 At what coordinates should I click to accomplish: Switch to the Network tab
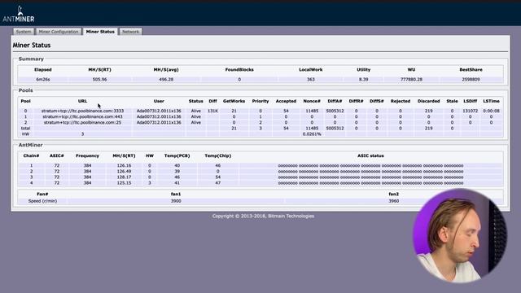(130, 32)
